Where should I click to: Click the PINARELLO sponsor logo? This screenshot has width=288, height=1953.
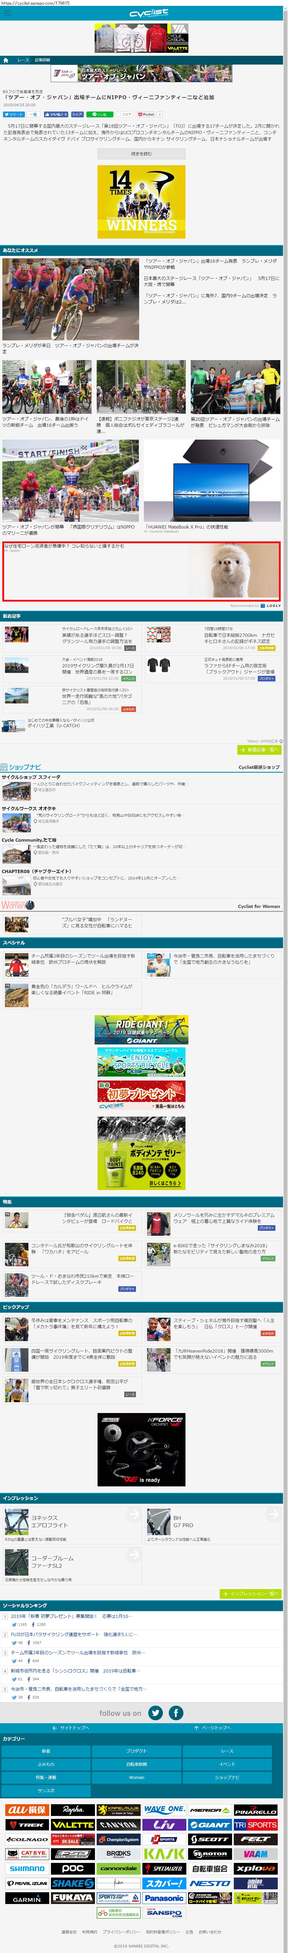[255, 1810]
